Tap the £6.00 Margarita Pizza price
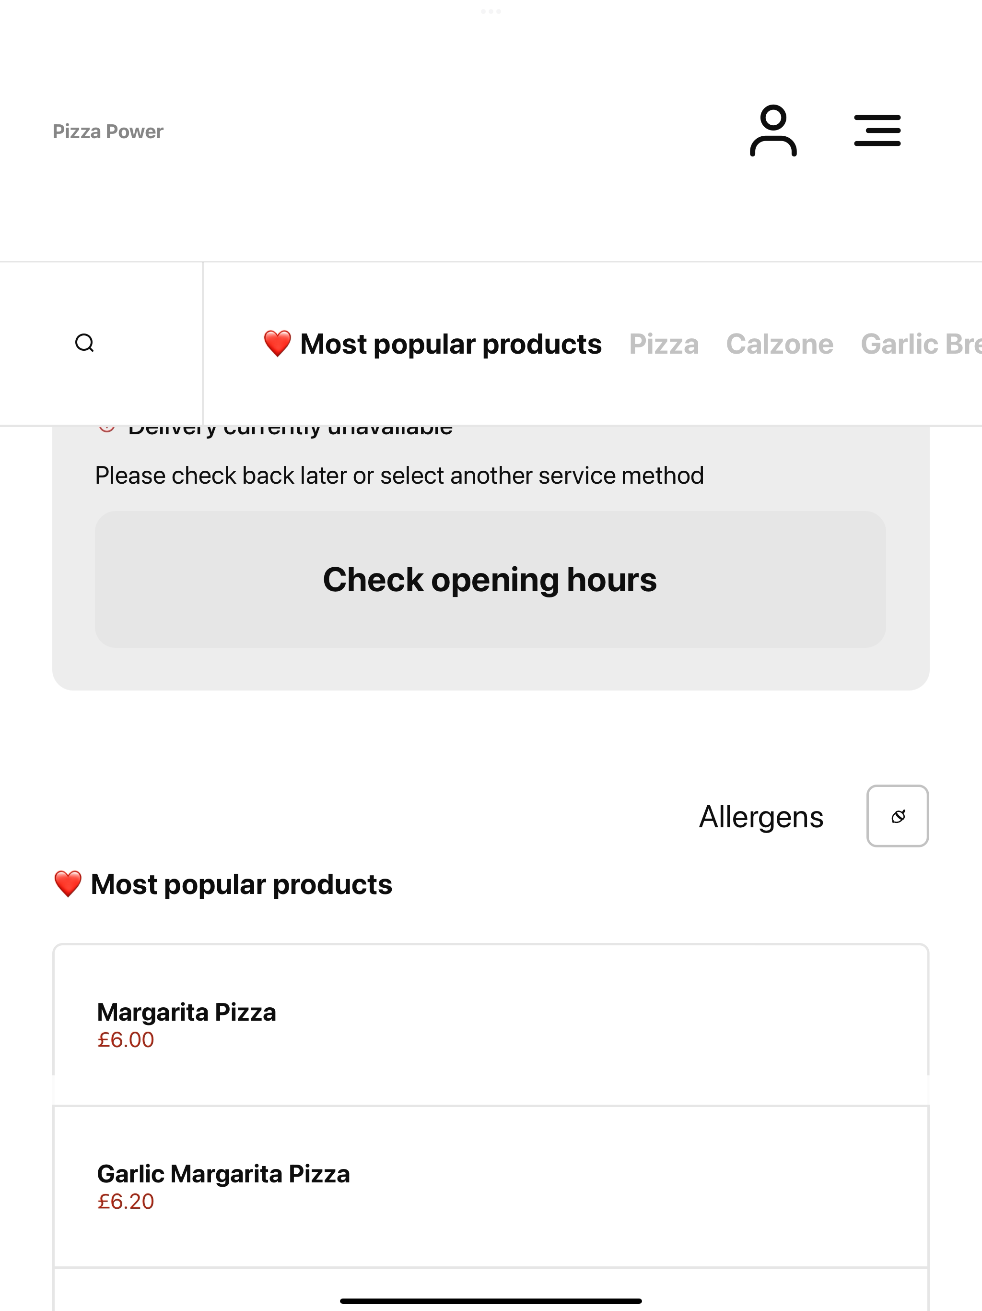This screenshot has height=1311, width=982. [x=126, y=1040]
